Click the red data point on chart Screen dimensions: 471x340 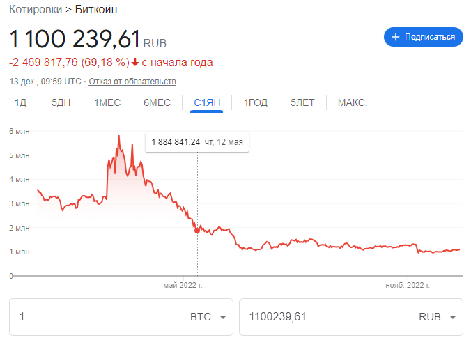(197, 230)
